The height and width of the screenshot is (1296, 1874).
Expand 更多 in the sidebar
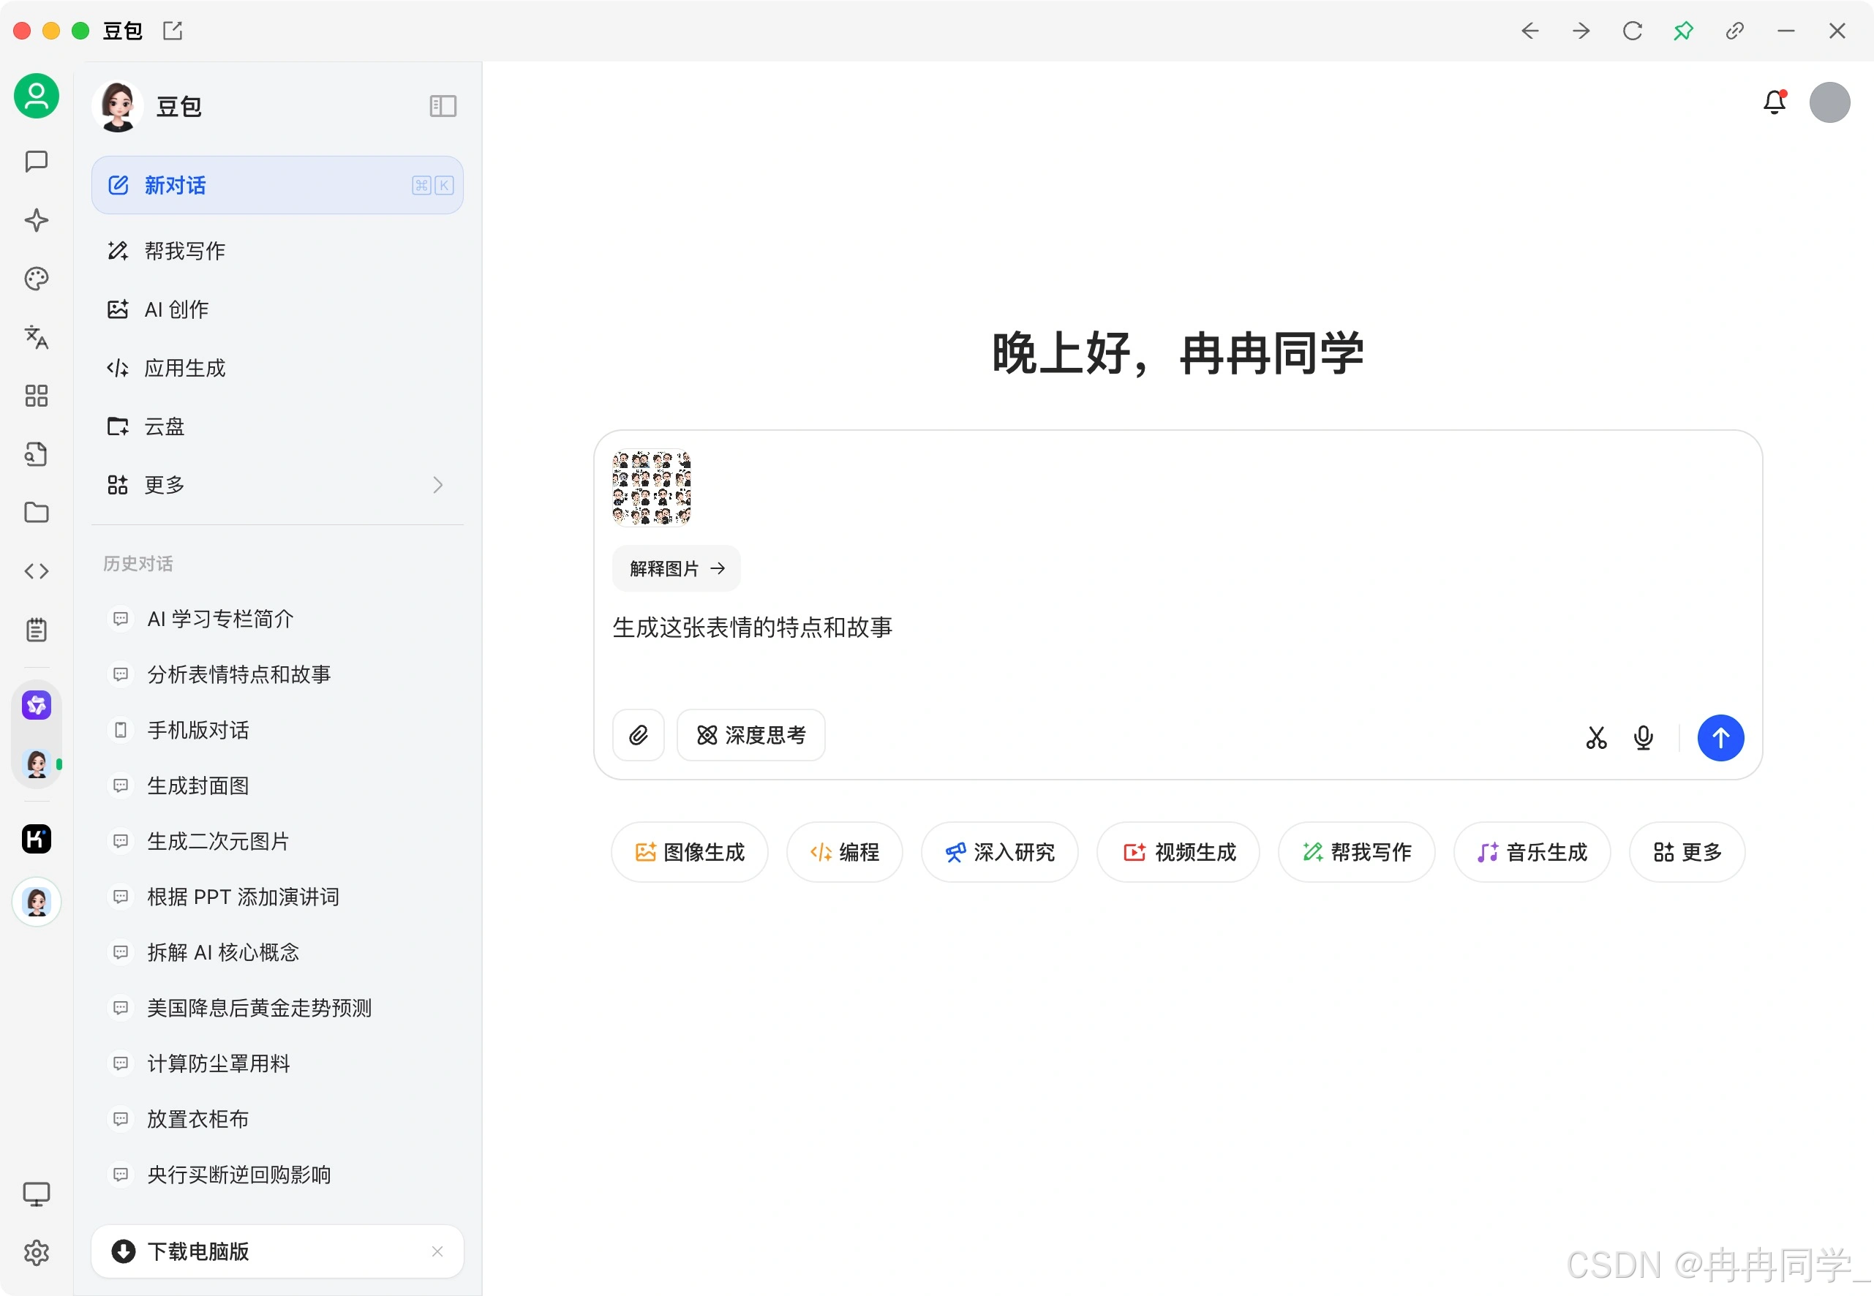pos(165,485)
